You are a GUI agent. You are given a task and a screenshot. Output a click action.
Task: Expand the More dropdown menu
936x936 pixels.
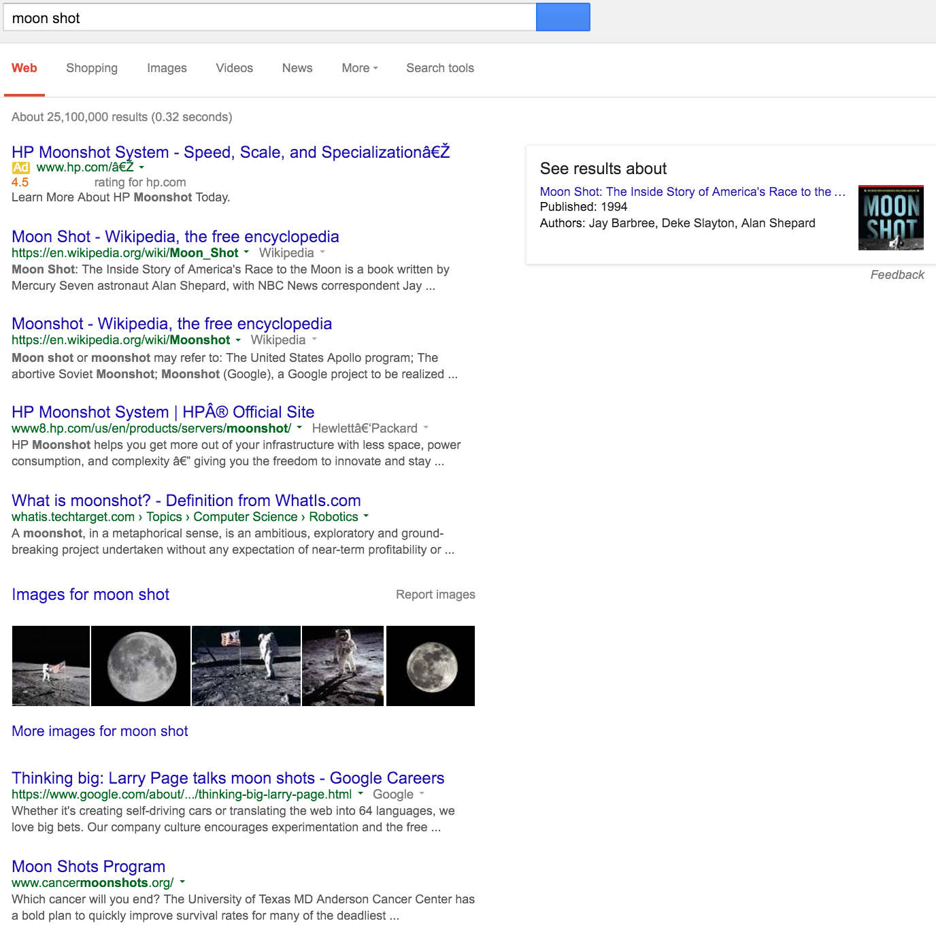[360, 68]
